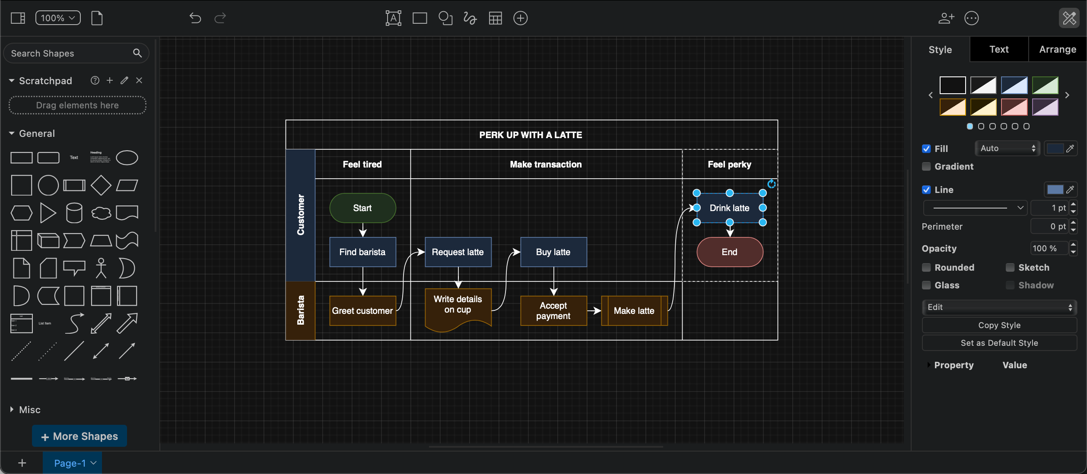The height and width of the screenshot is (474, 1087).
Task: Enable the Rounded style checkbox
Action: pyautogui.click(x=926, y=268)
